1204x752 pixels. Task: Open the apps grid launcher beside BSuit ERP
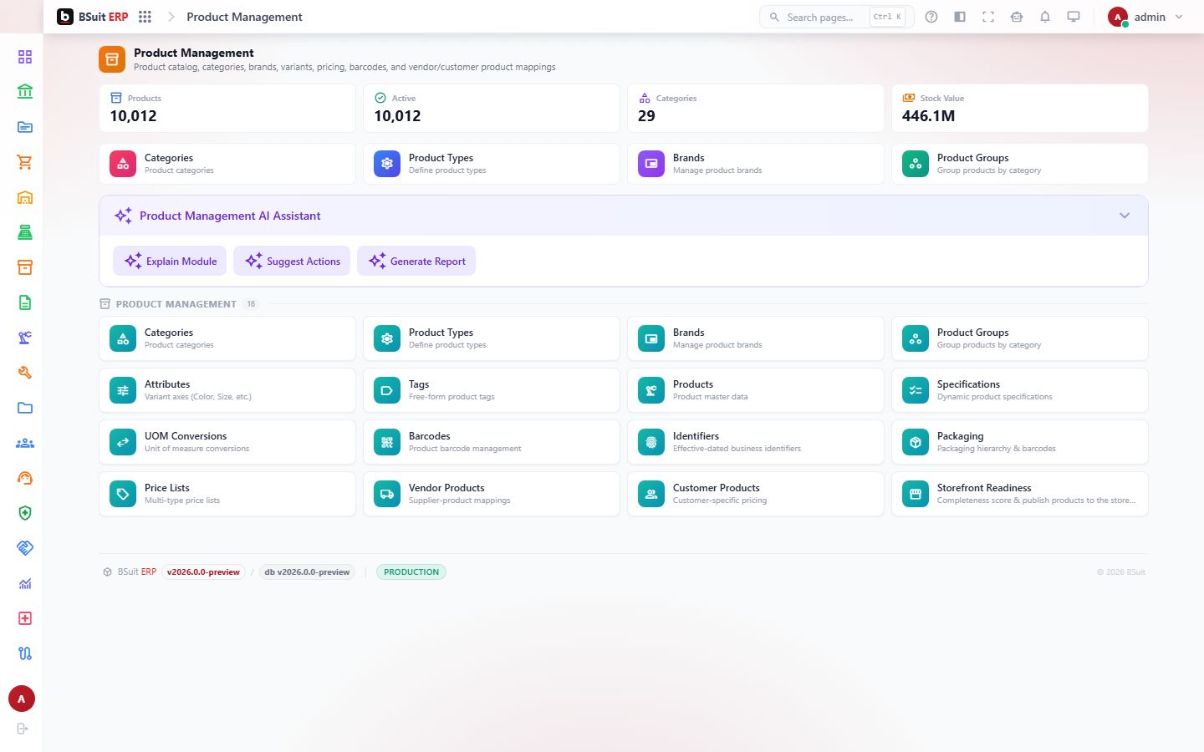145,17
